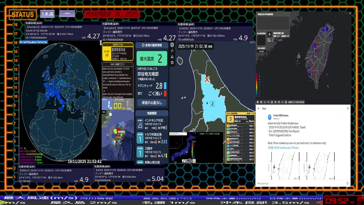364x205 pixels.
Task: Click the blue magnitude color bar beside 2.8
Action: [x=165, y=86]
